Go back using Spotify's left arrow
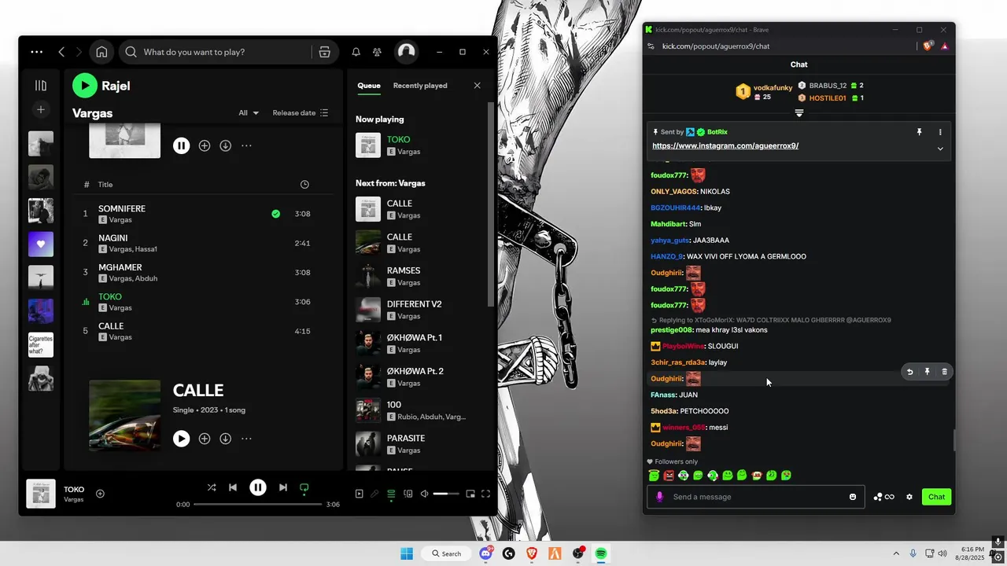 [61, 52]
